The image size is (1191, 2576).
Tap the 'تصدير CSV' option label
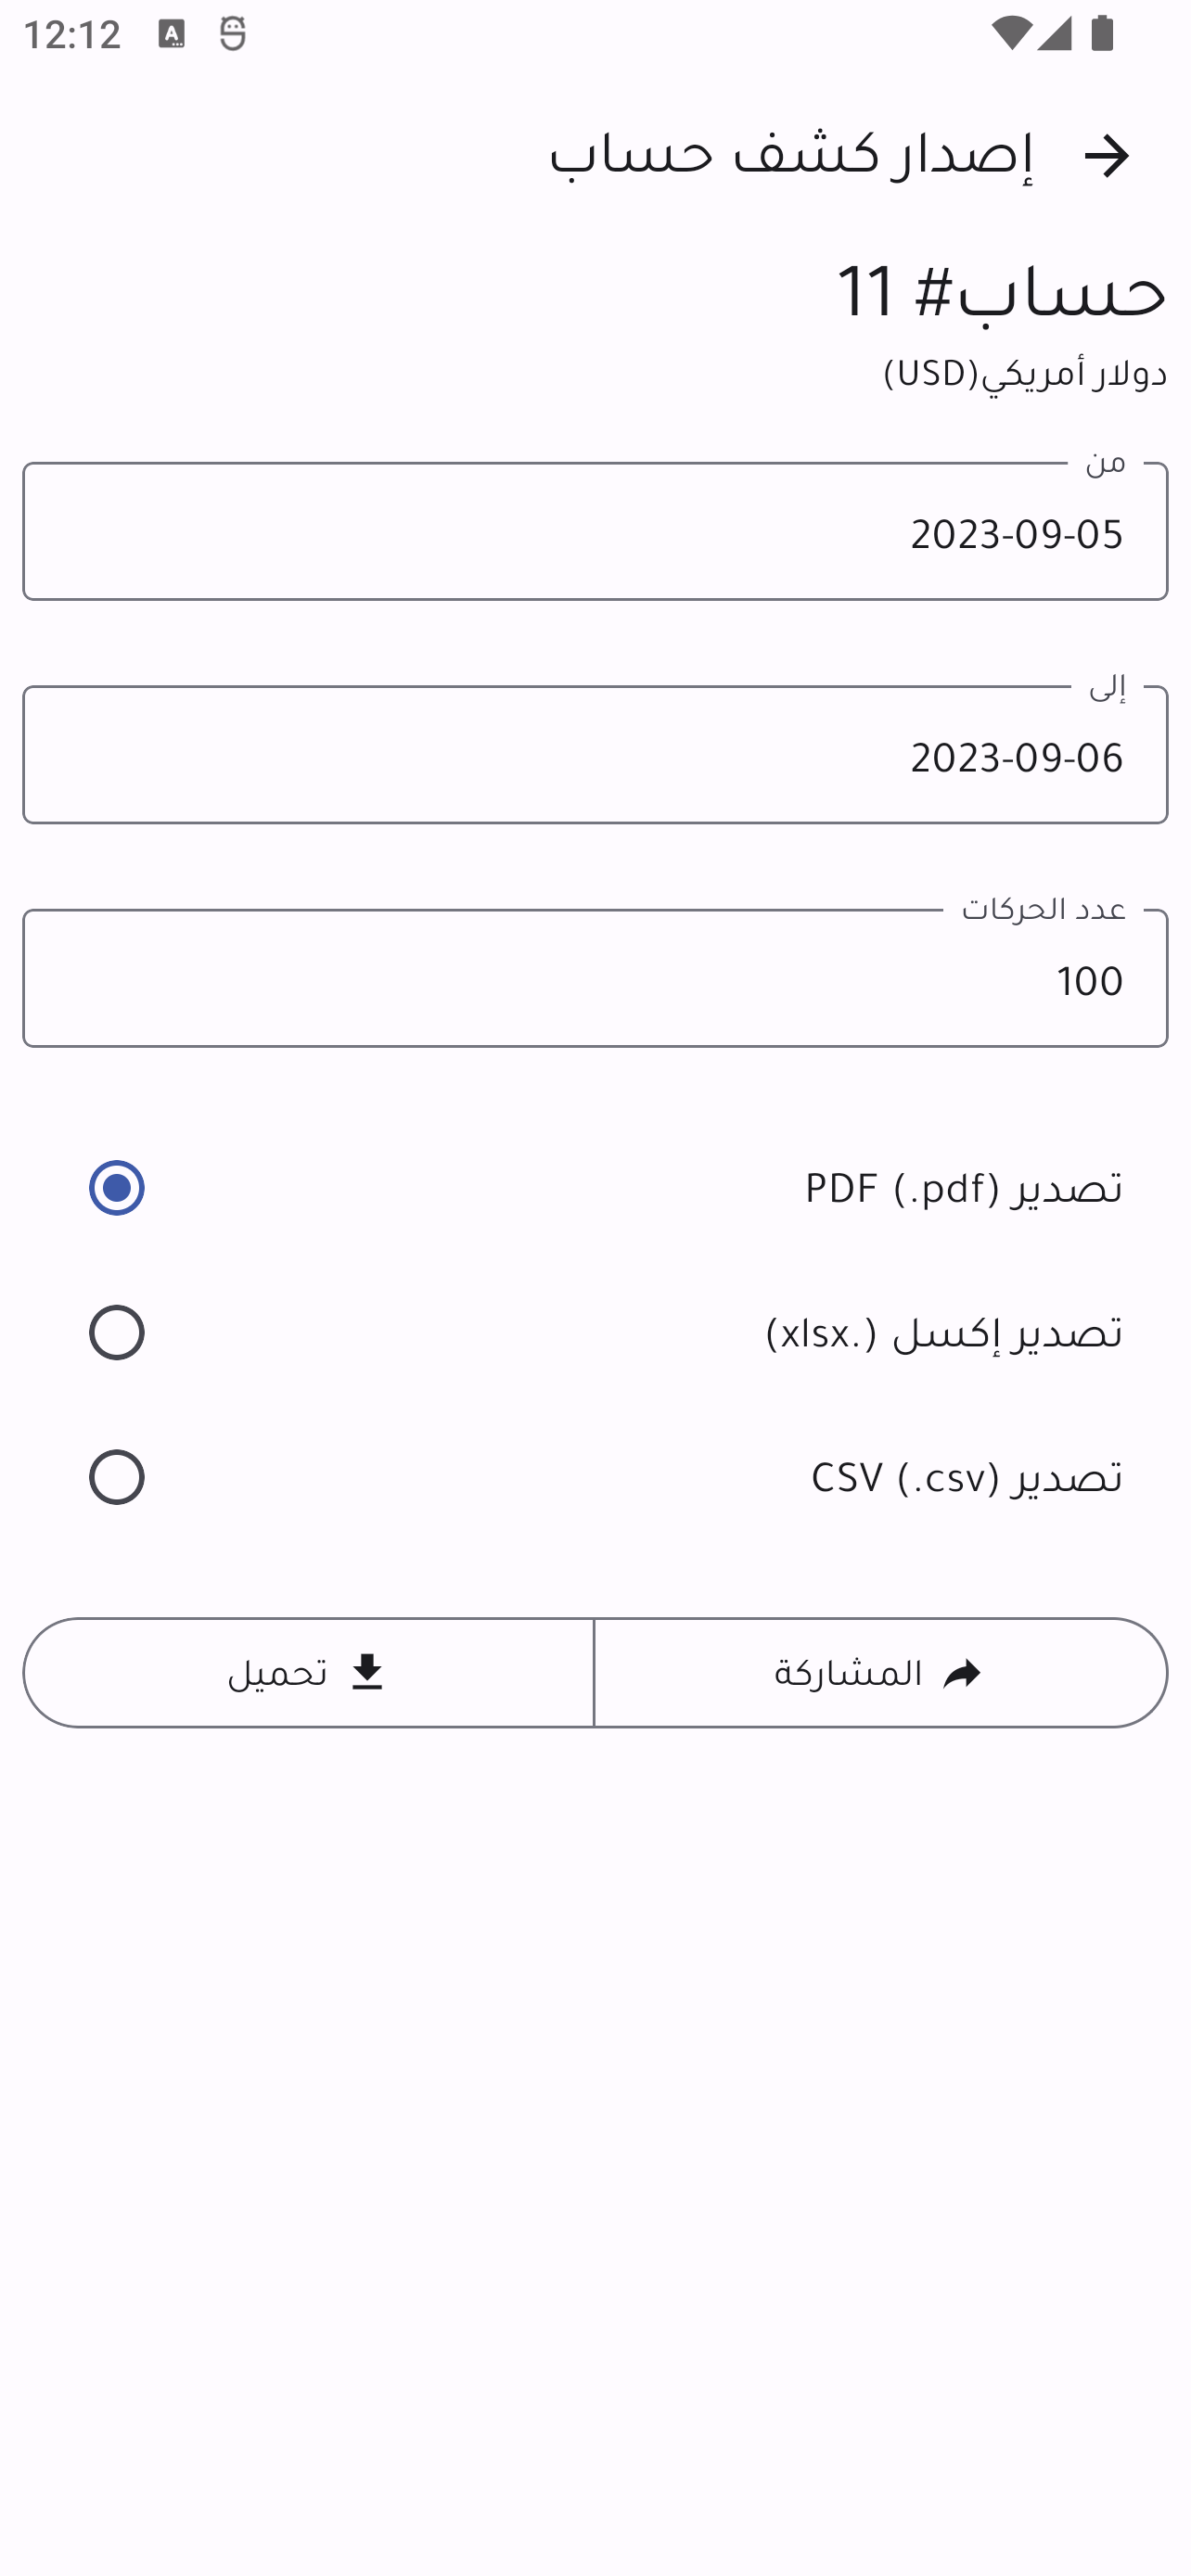click(x=966, y=1477)
